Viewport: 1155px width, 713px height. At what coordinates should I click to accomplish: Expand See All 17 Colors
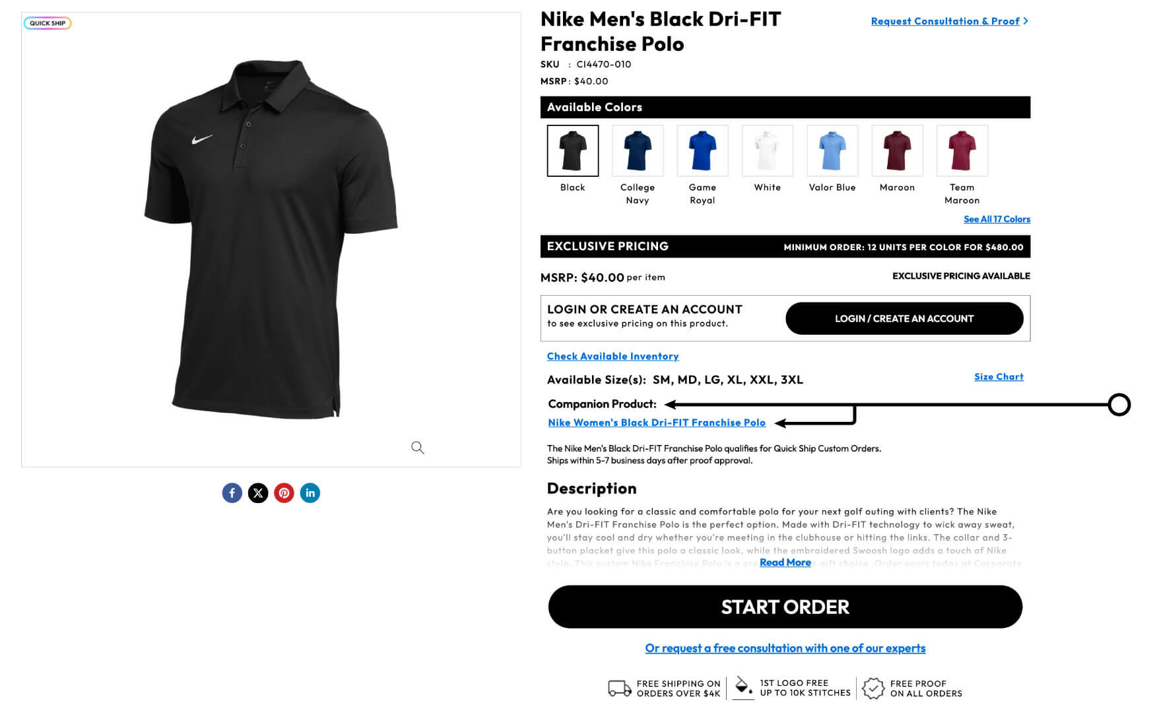[997, 219]
